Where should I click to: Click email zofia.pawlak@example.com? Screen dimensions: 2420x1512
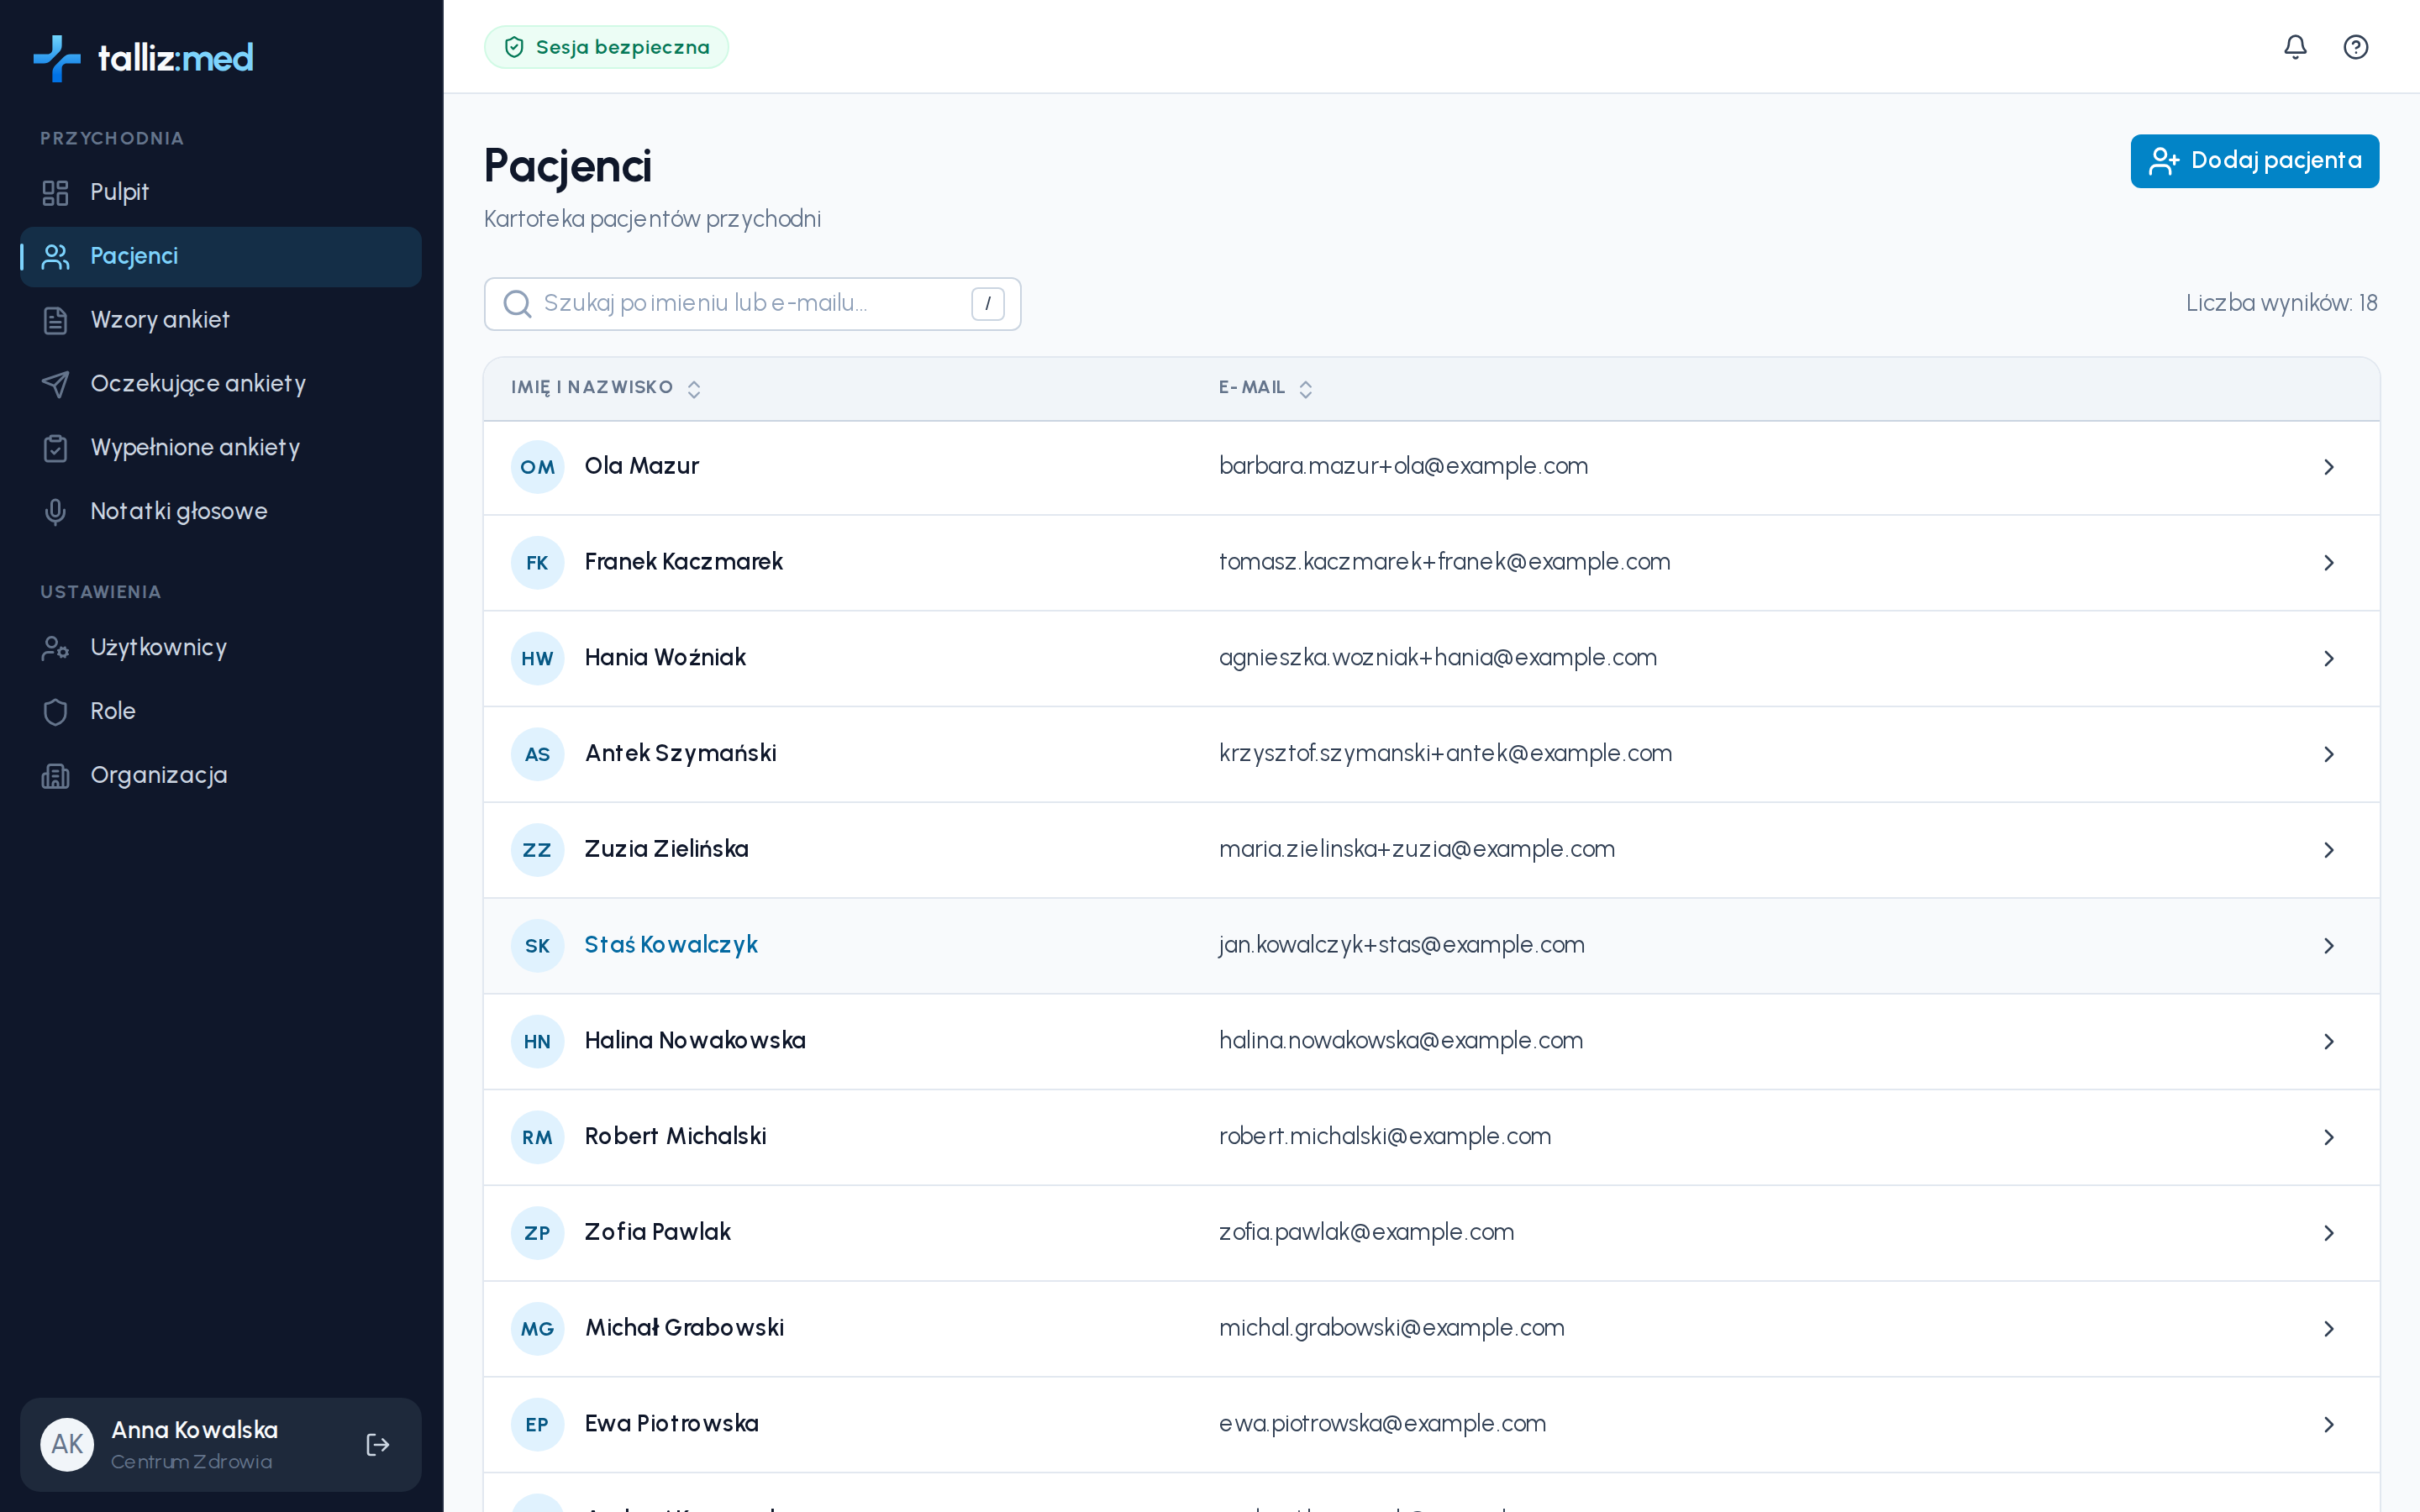click(1366, 1232)
